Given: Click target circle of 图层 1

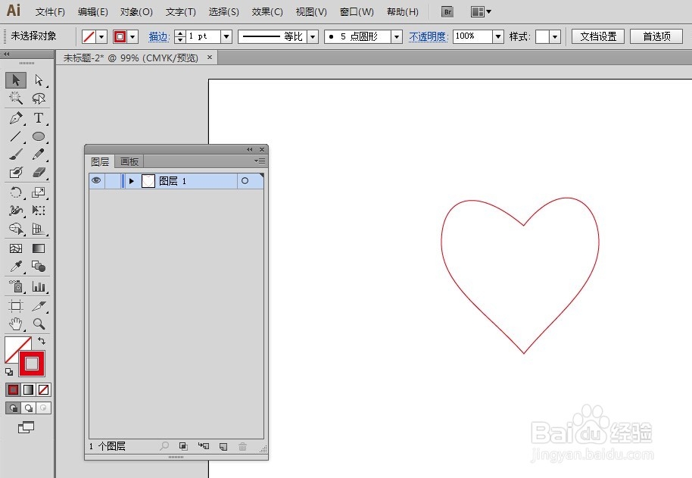Looking at the screenshot, I should coord(245,181).
